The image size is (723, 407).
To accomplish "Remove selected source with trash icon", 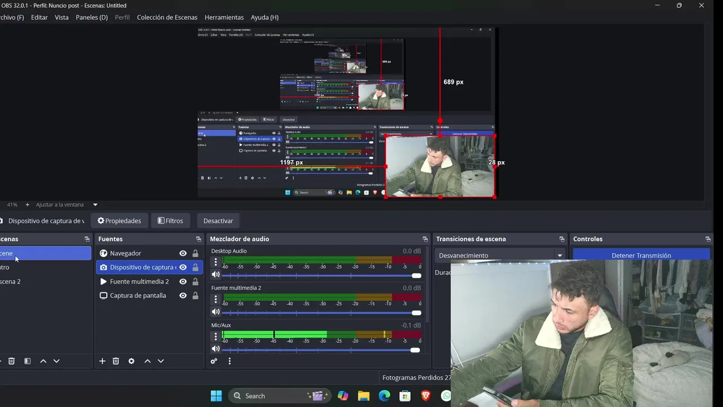I will (116, 361).
